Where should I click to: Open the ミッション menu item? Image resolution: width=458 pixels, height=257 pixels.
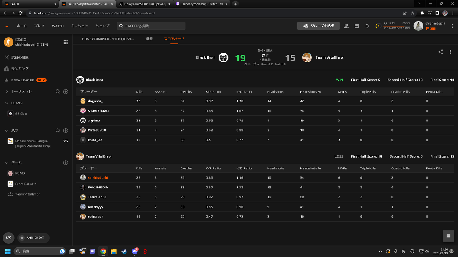click(80, 26)
